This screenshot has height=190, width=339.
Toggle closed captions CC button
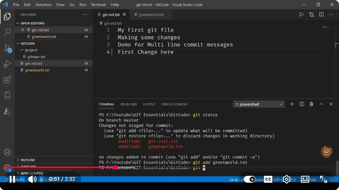(268, 179)
